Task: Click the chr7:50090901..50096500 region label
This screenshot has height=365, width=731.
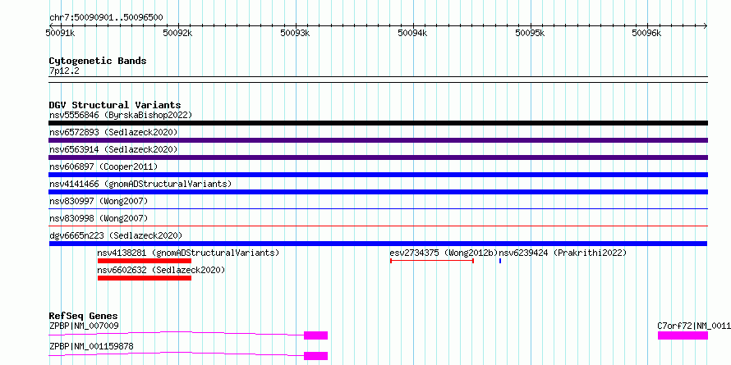Action: tap(106, 18)
